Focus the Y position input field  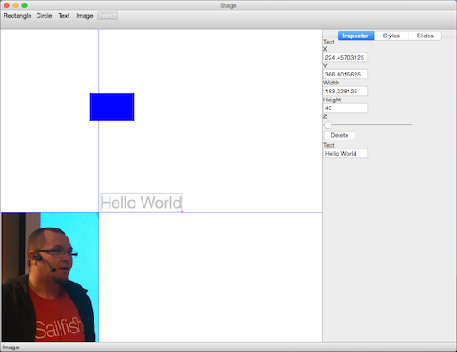click(x=346, y=75)
